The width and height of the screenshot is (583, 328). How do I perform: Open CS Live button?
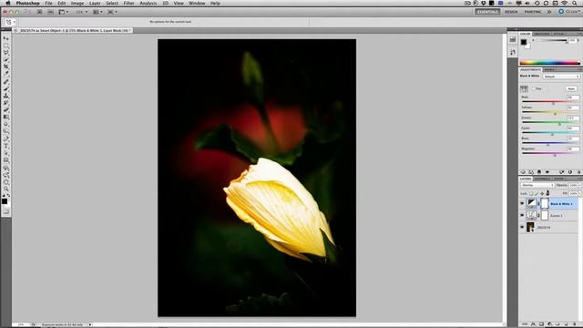click(x=568, y=12)
